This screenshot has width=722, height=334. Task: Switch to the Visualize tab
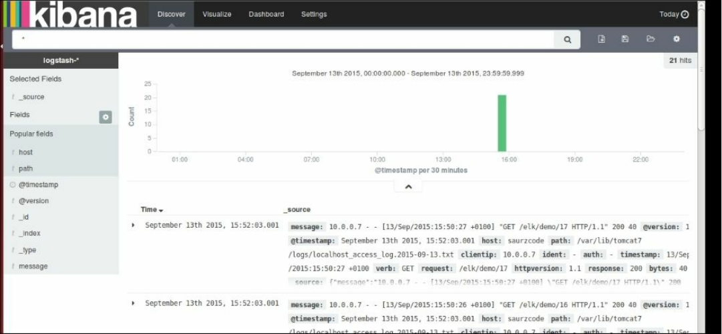coord(217,14)
